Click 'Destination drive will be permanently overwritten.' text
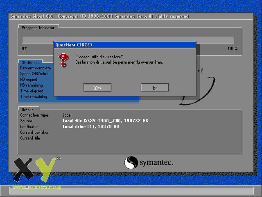Screen dimensions: 262x197 coord(119,62)
